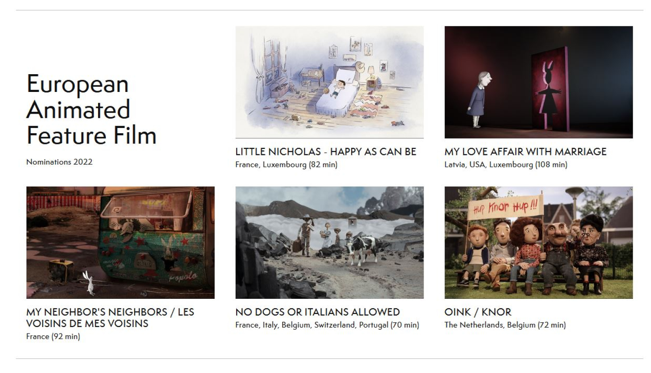Open the Little Nicholas bedroom illustration thumbnail
The width and height of the screenshot is (651, 373).
click(329, 82)
